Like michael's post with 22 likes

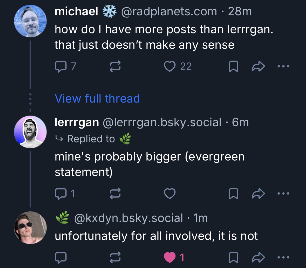coord(170,67)
